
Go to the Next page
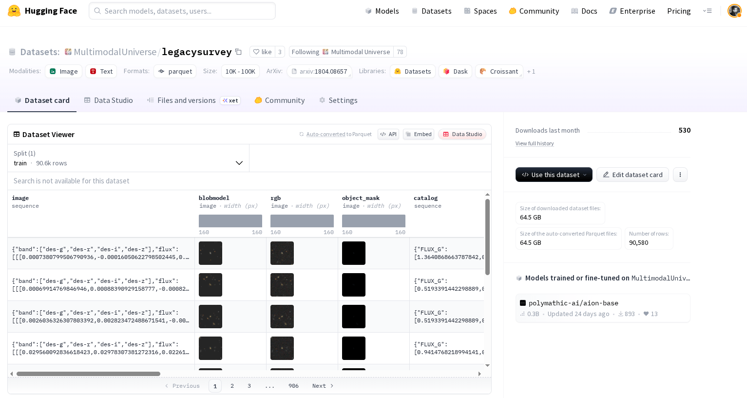(x=323, y=386)
